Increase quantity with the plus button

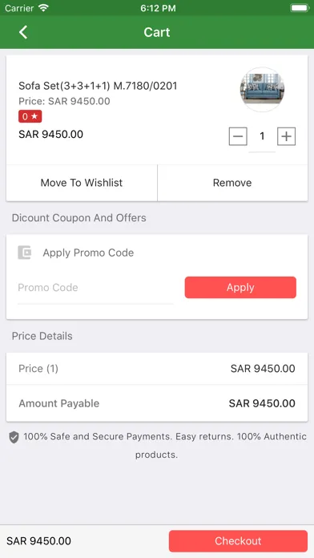(286, 136)
